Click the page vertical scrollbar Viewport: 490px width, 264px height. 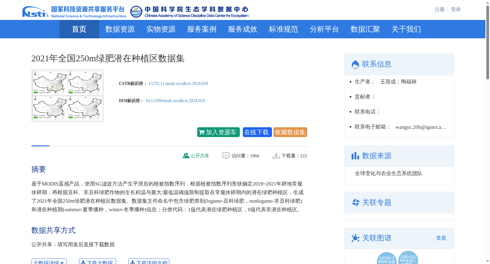pos(488,43)
